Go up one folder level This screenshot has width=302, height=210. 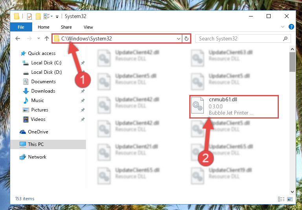click(x=47, y=38)
